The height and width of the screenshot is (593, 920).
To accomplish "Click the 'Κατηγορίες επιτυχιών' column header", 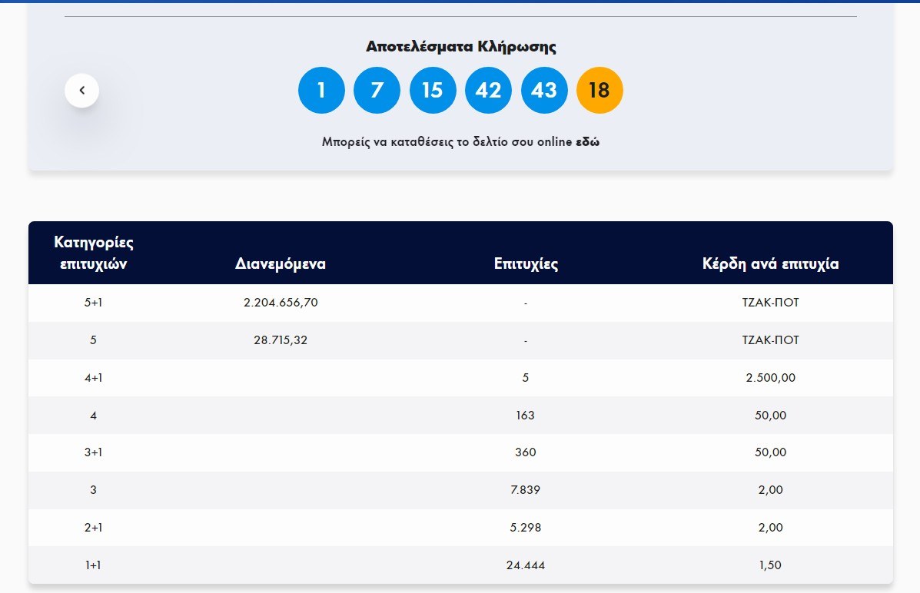I will pyautogui.click(x=94, y=253).
